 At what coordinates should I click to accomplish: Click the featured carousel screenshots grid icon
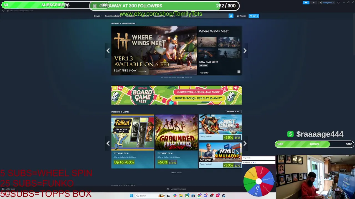[x=239, y=72]
